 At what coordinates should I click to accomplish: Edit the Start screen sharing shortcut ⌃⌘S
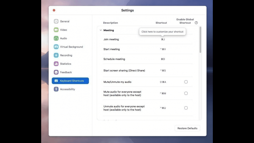(163, 70)
